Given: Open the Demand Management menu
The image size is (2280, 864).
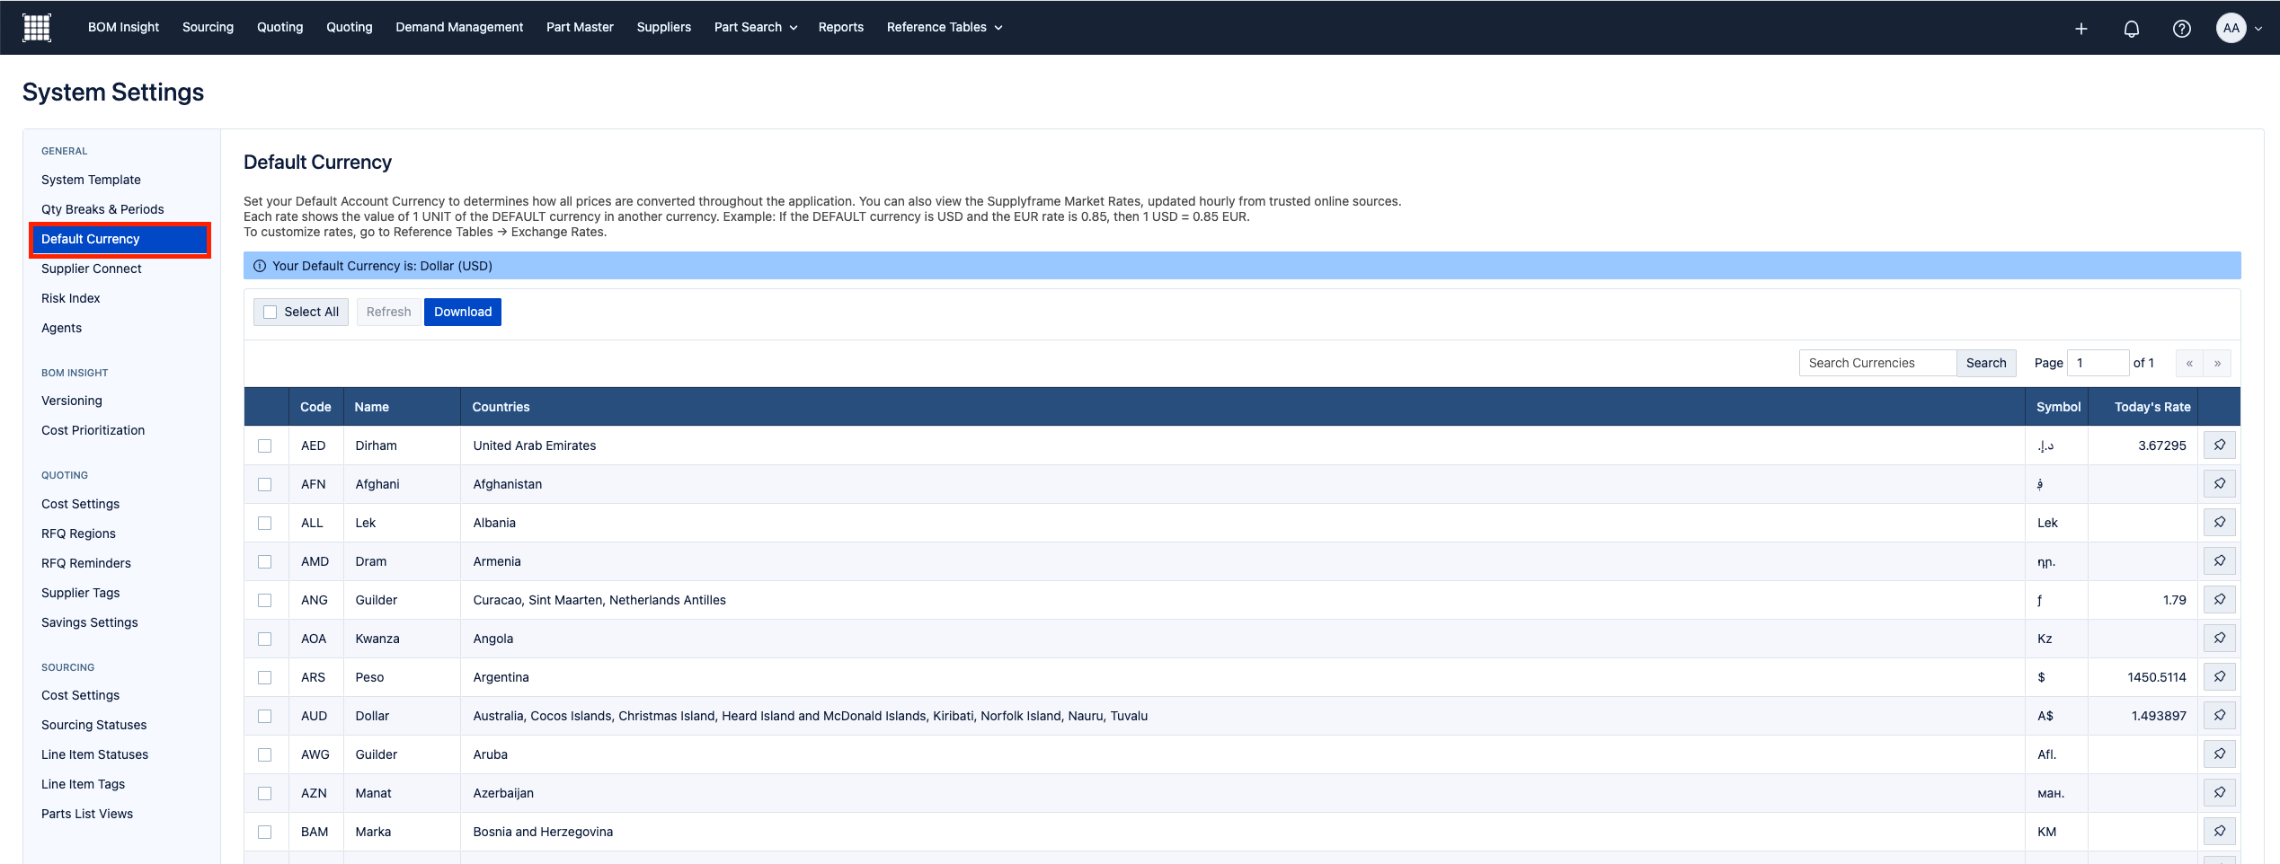Looking at the screenshot, I should [459, 28].
